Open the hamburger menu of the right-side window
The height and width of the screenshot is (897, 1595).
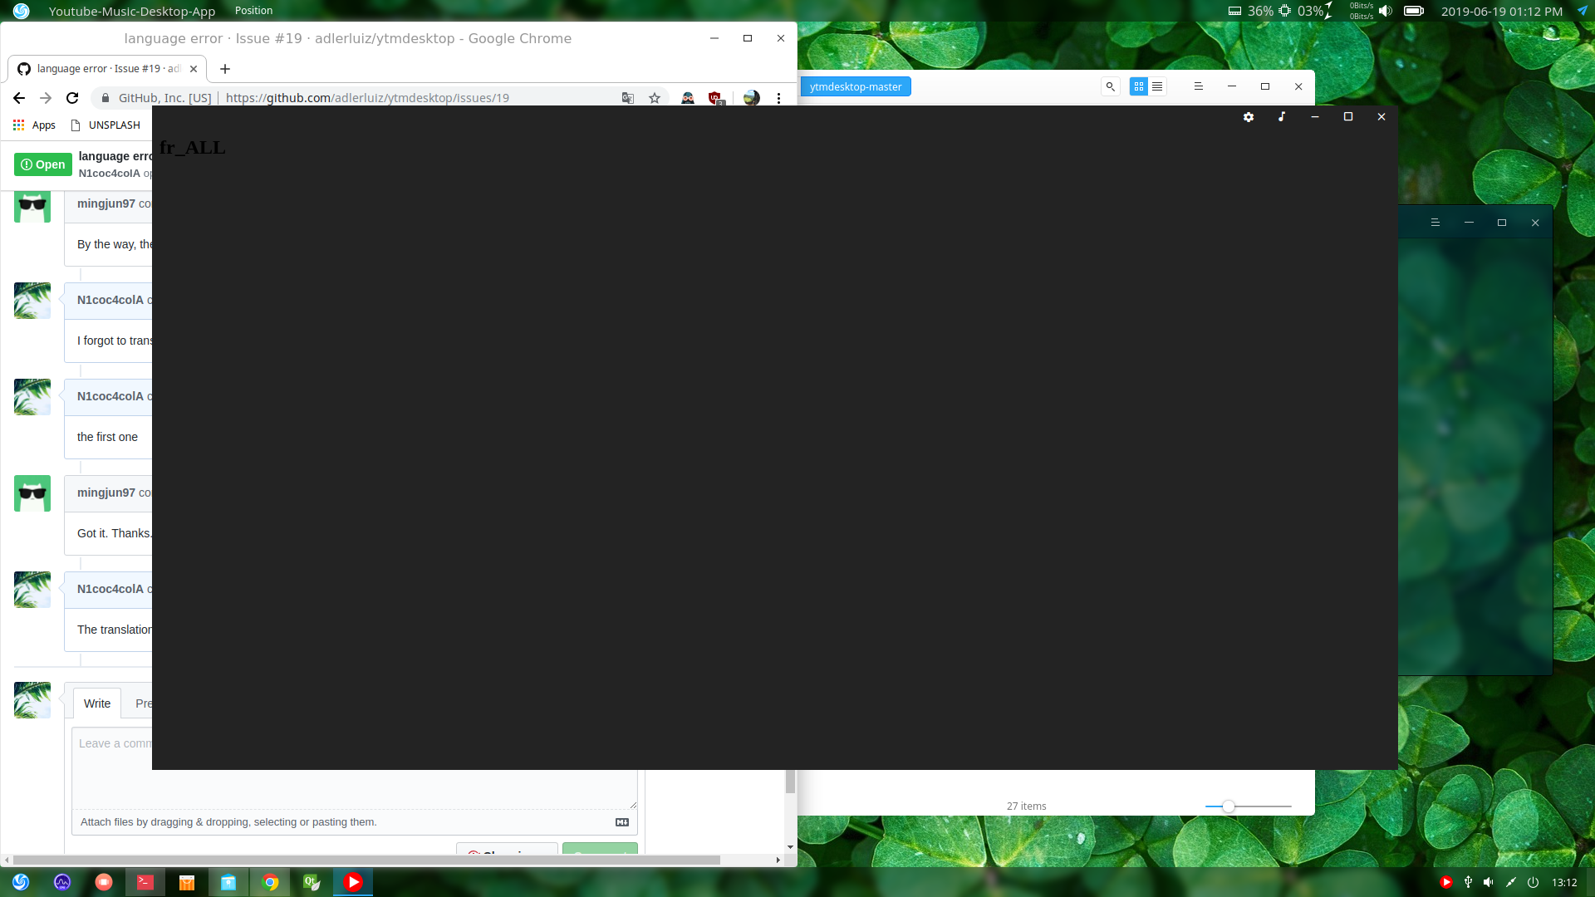pyautogui.click(x=1435, y=223)
